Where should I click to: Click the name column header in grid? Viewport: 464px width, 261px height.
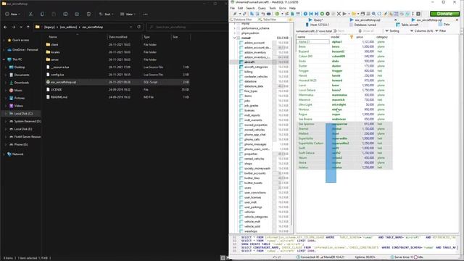313,37
